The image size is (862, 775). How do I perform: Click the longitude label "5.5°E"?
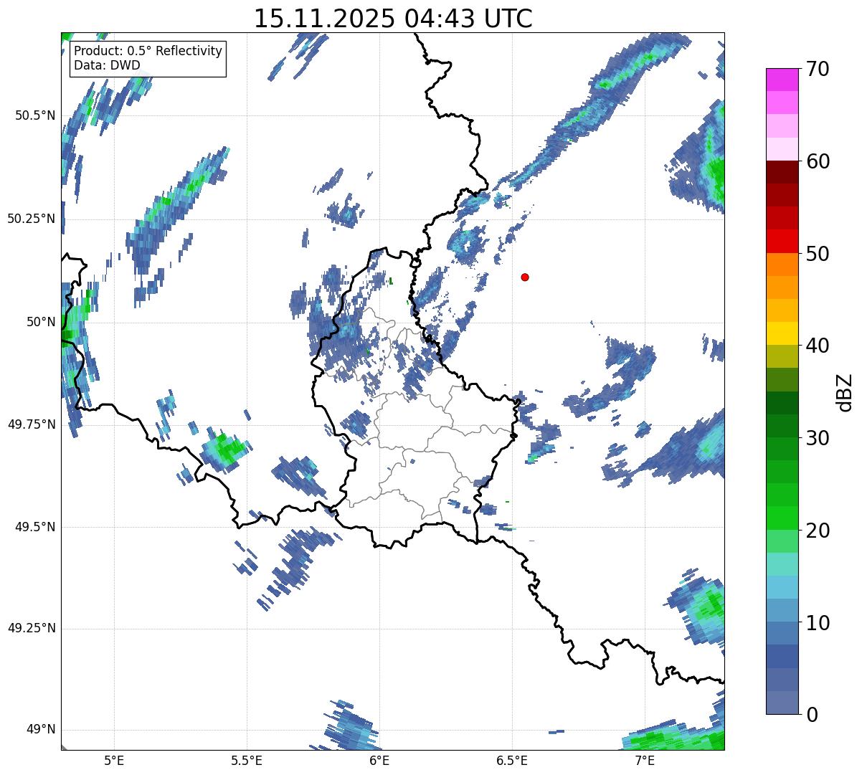pyautogui.click(x=247, y=761)
